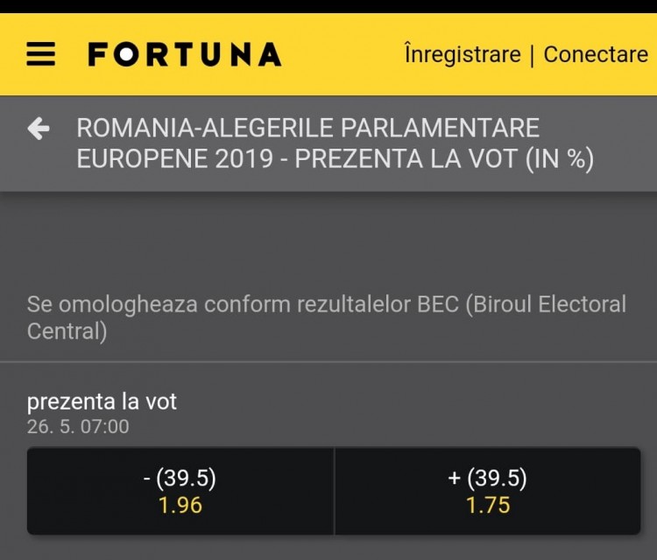657x560 pixels.
Task: Bet on over 39.5 turnout
Action: coord(487,491)
